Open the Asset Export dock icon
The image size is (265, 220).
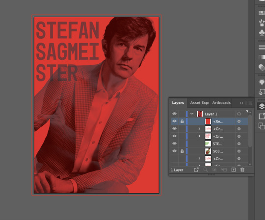pyautogui.click(x=262, y=116)
